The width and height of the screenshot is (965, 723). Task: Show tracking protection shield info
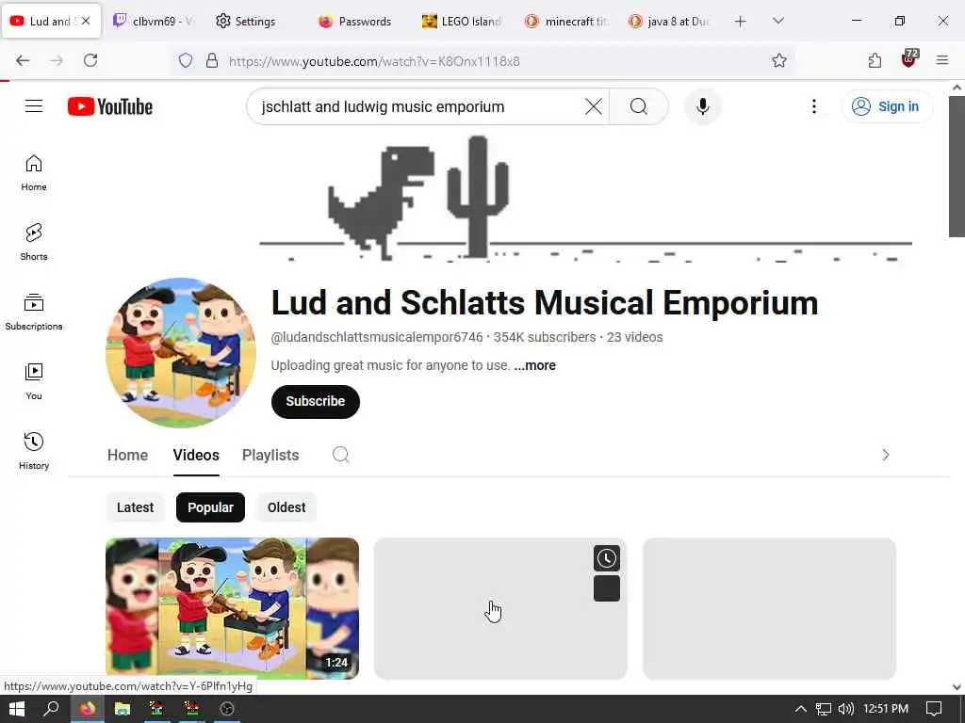click(x=186, y=60)
